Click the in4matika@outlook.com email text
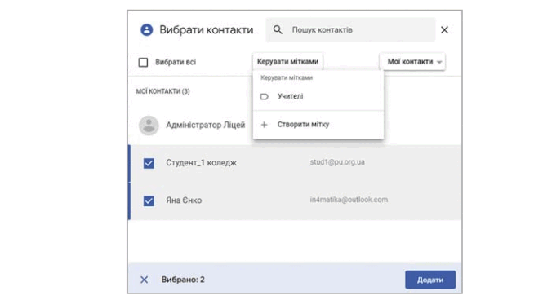 pyautogui.click(x=349, y=200)
